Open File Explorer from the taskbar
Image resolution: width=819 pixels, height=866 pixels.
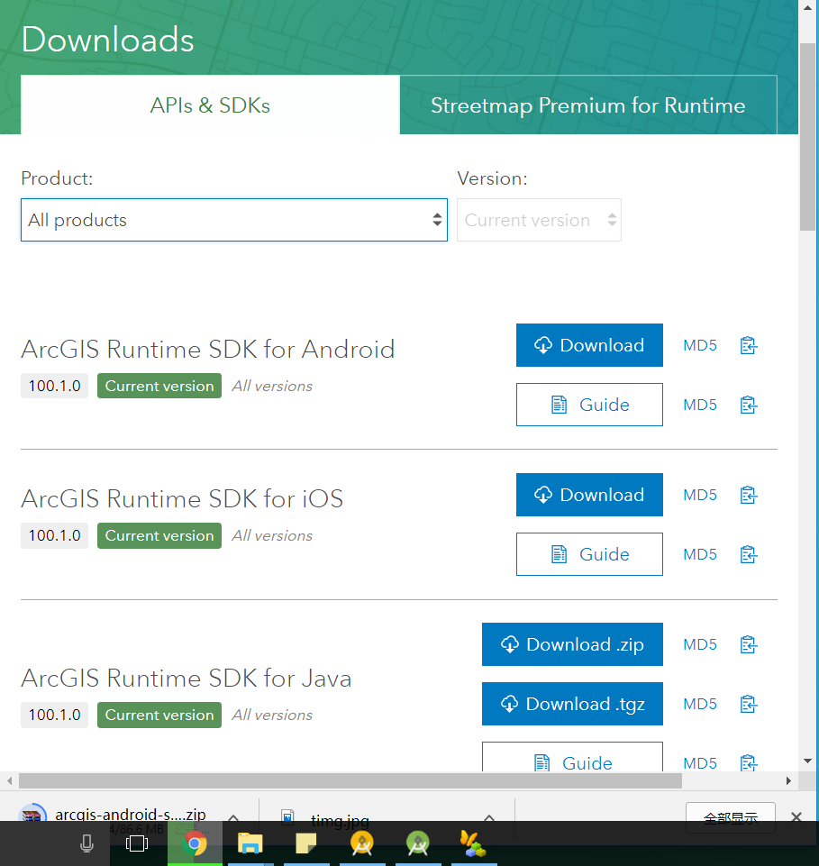click(x=250, y=844)
